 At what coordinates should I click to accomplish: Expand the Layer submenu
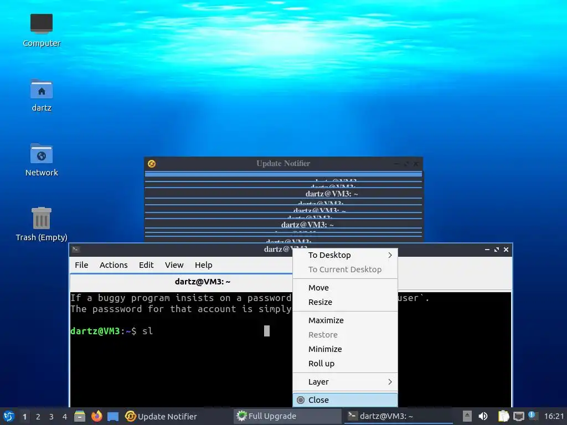[x=345, y=382]
